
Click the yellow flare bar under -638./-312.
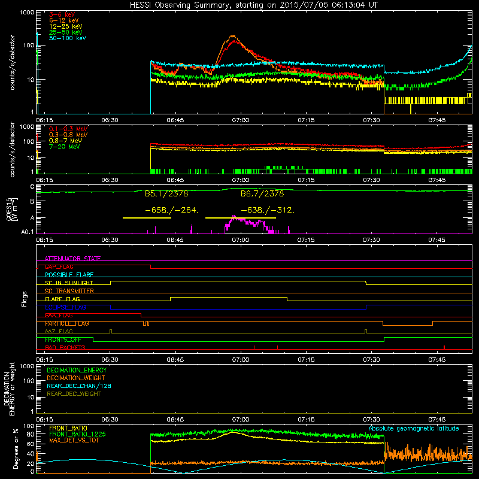[241, 218]
